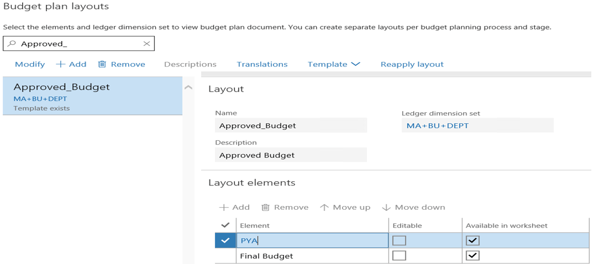Enable Editable checkbox for Final Budget
595x264 pixels.
coord(399,256)
